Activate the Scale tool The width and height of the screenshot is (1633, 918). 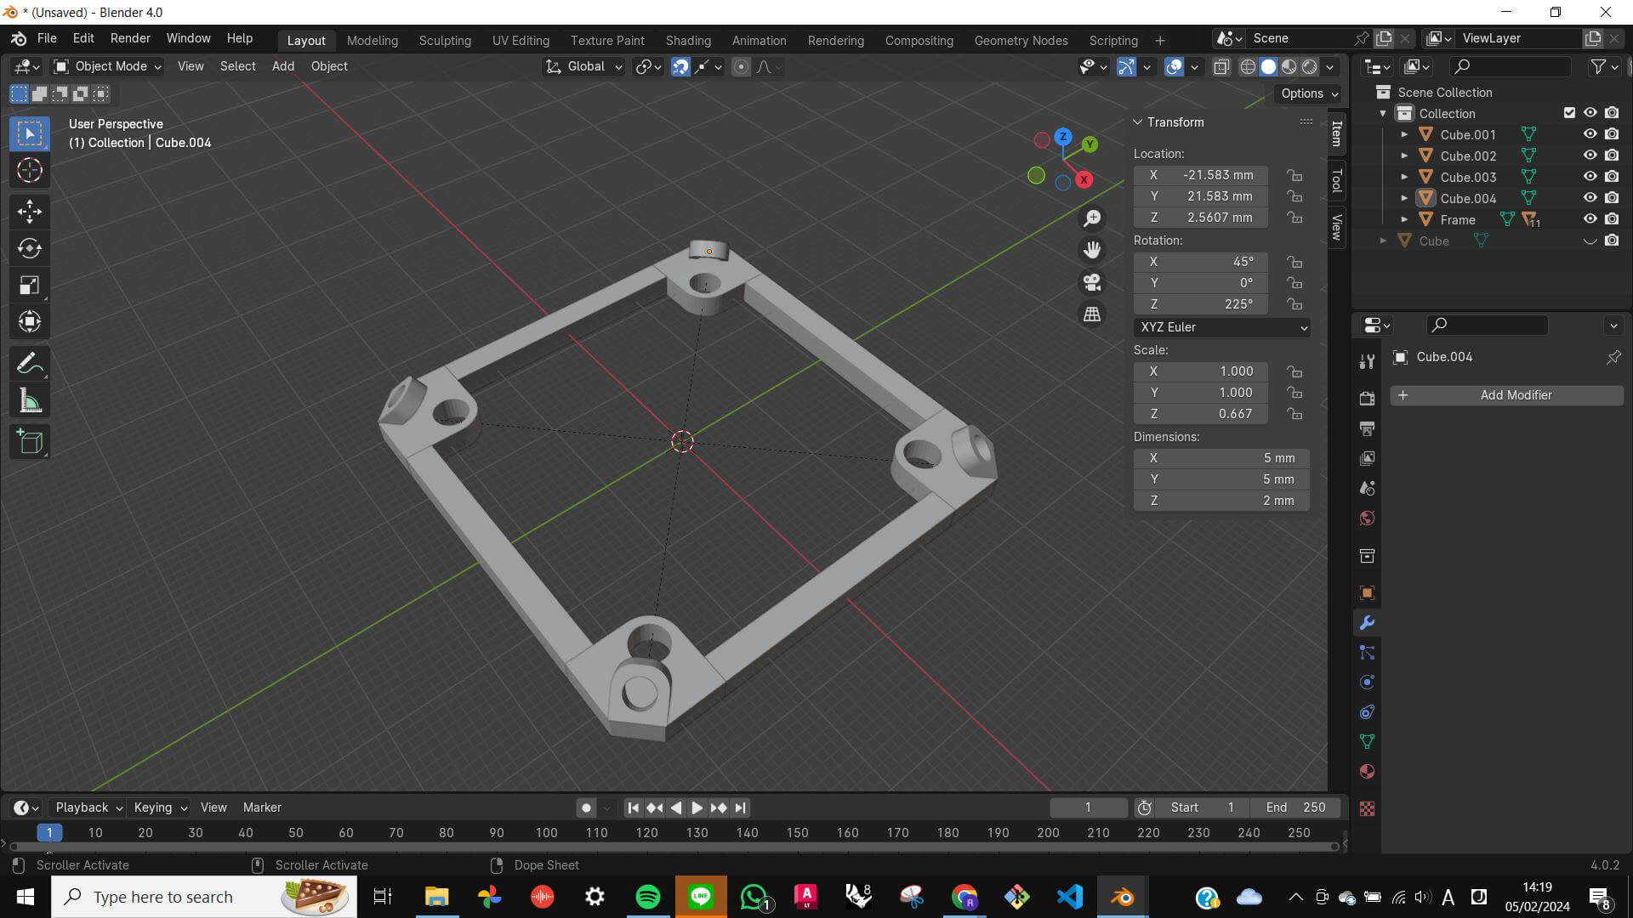[30, 285]
